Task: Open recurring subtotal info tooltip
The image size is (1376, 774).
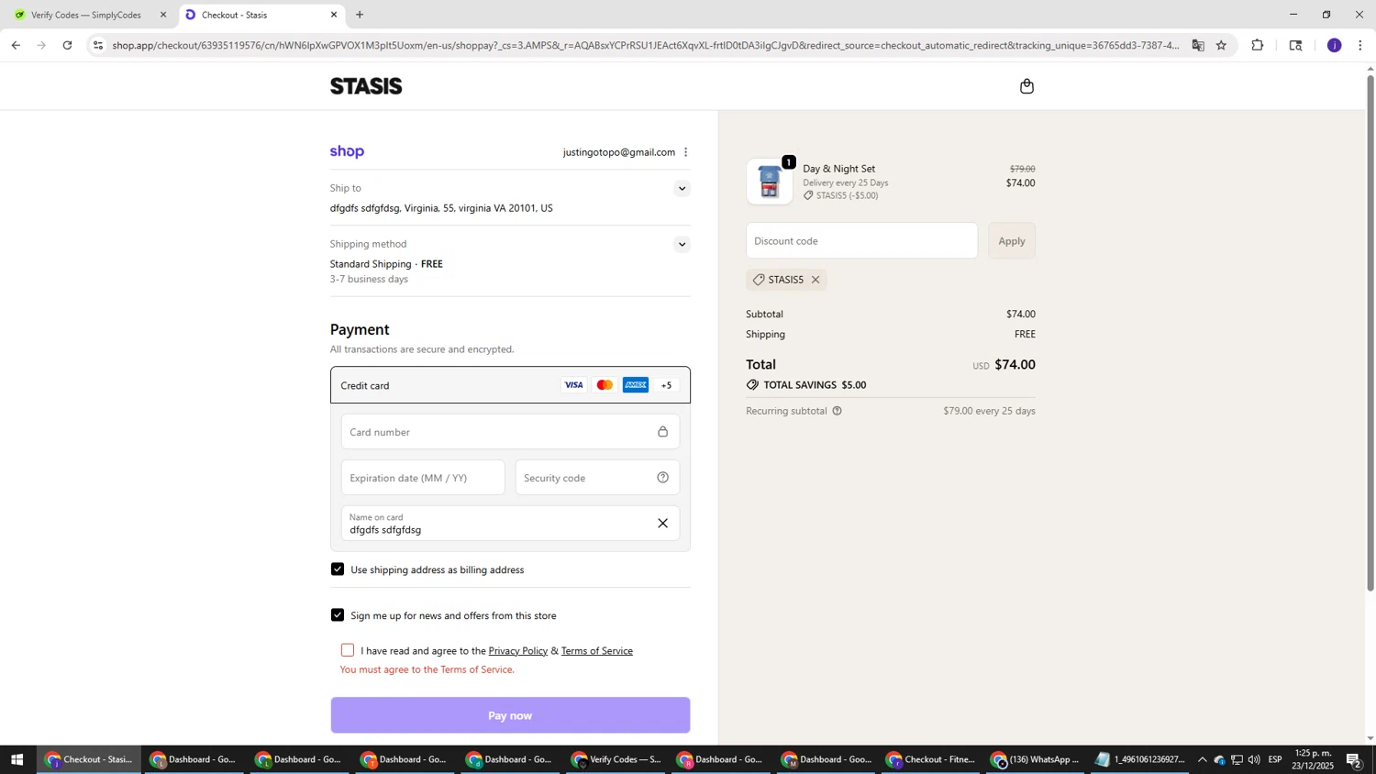Action: click(837, 411)
